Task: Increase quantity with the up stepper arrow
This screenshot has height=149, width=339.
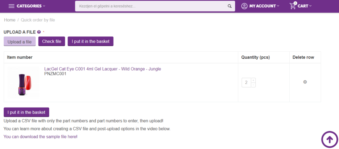Action: [x=253, y=80]
